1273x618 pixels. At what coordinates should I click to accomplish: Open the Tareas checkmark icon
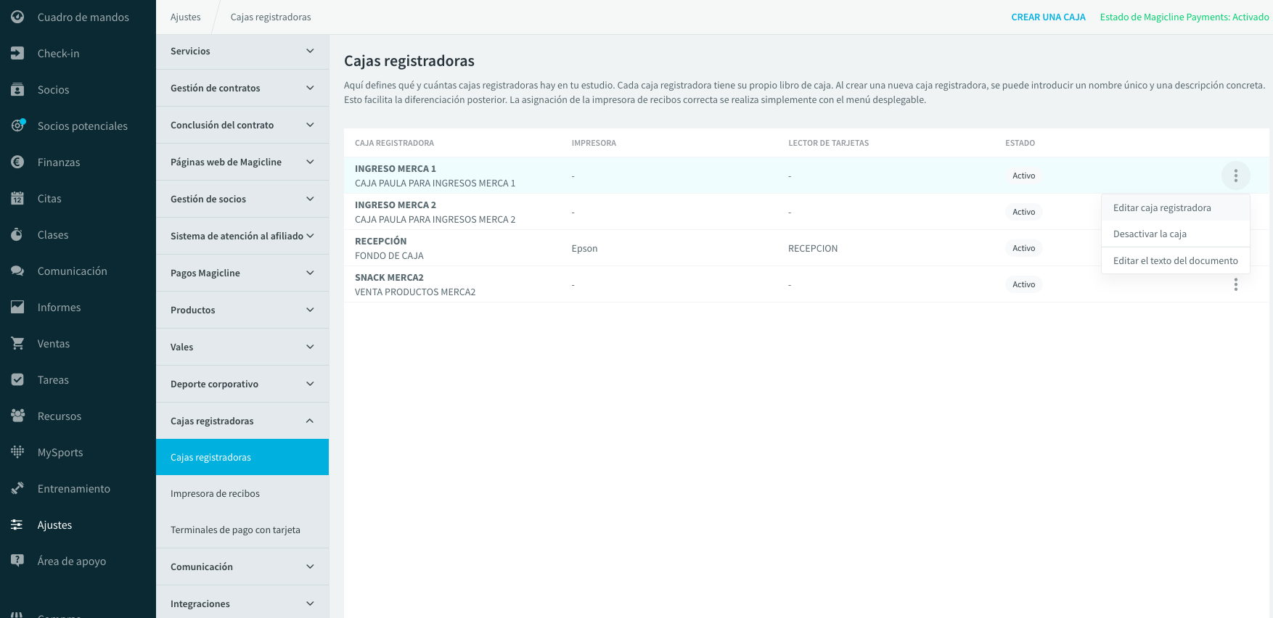(17, 379)
